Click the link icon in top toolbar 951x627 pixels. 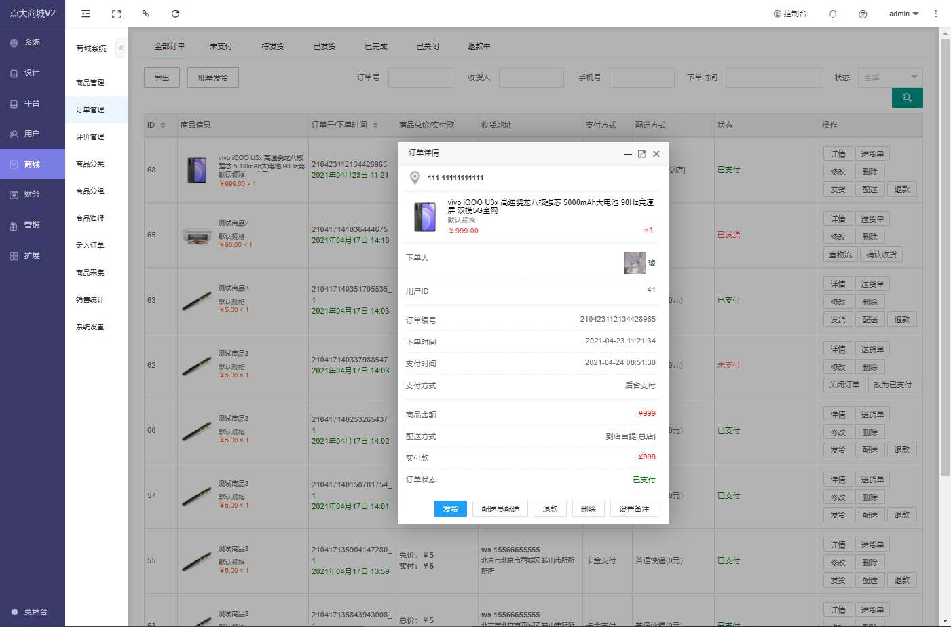pos(145,14)
